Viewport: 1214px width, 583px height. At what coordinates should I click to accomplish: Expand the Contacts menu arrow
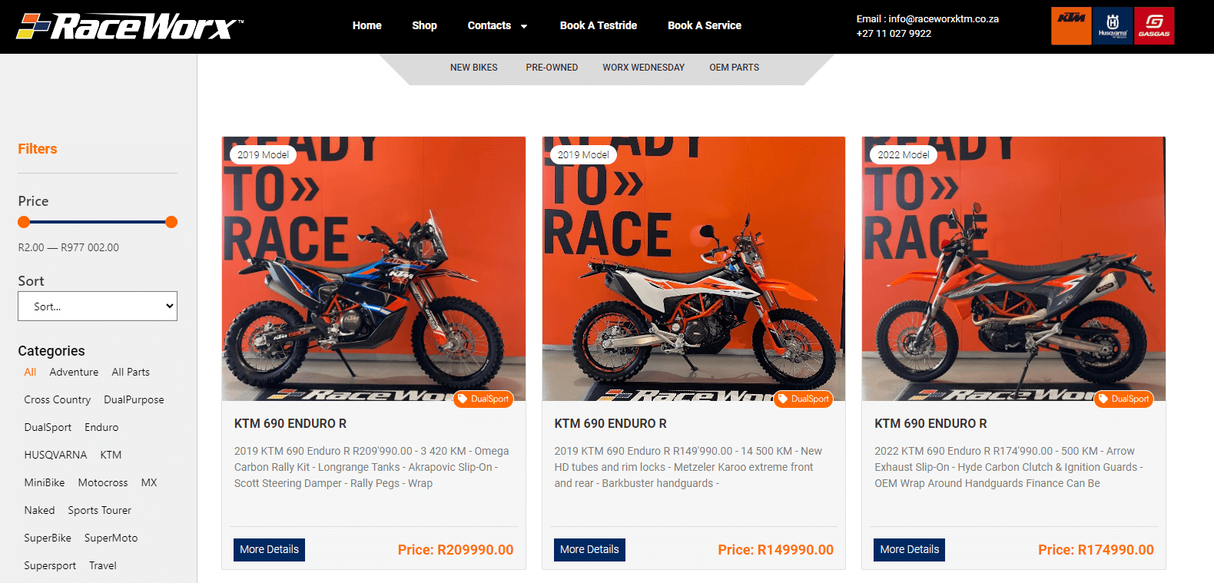(524, 26)
